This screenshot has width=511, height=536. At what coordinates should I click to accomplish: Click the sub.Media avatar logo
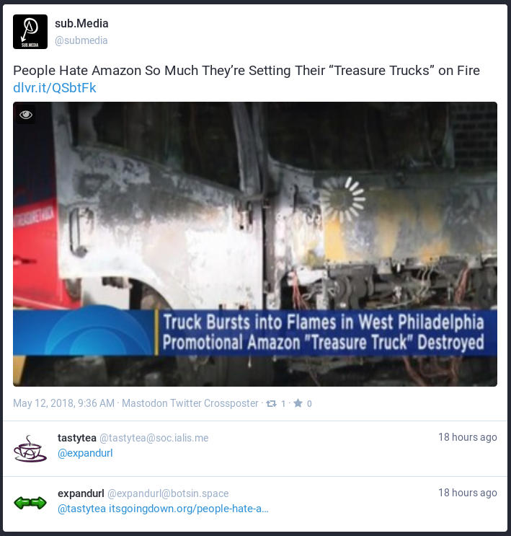click(x=30, y=32)
